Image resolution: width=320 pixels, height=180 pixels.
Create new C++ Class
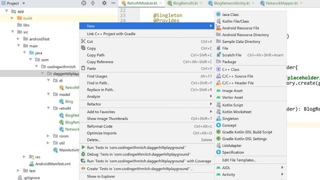(250, 69)
